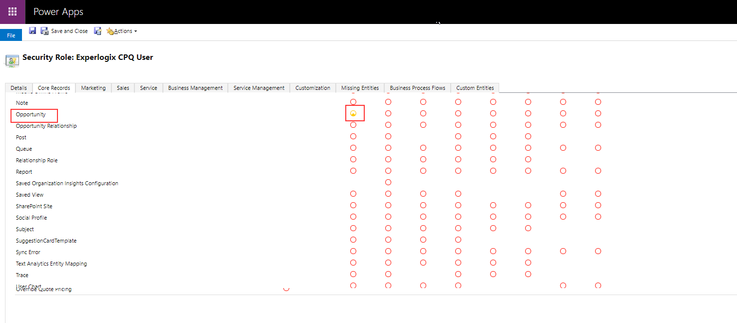Screen dimensions: 737x323
Task: Toggle Saved Organization Insights Configuration Read circle
Action: pyautogui.click(x=388, y=182)
